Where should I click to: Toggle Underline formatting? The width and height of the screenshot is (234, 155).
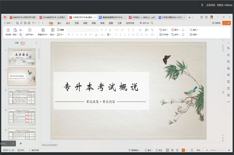(77, 34)
